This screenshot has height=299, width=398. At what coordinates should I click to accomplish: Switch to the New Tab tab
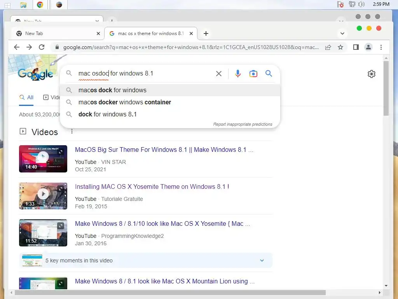coord(58,33)
